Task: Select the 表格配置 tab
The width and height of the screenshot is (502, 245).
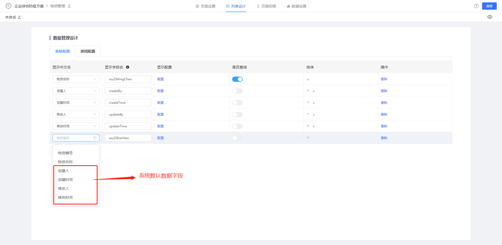Action: 62,51
